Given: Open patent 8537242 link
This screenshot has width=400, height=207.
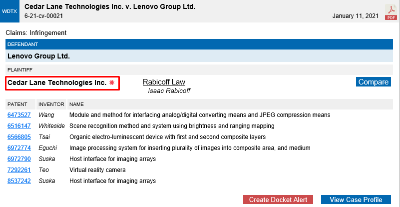Looking at the screenshot, I should coord(19,181).
